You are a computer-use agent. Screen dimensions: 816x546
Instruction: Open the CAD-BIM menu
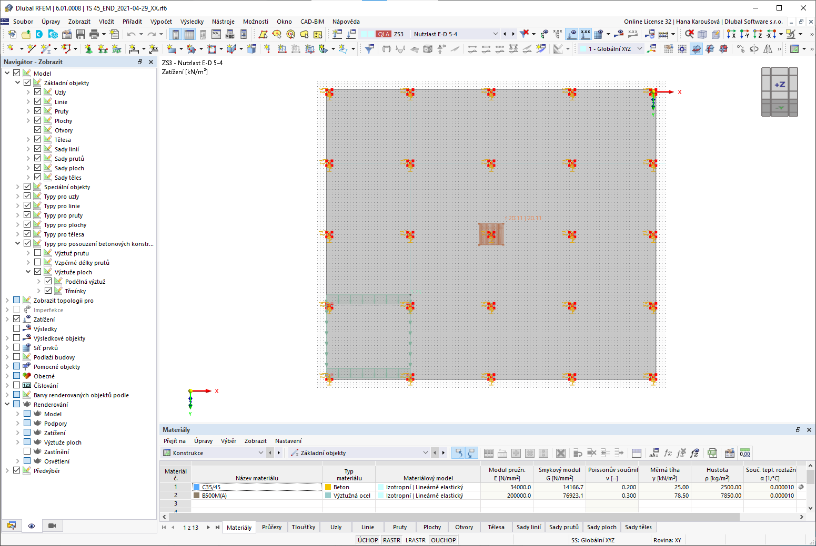click(x=312, y=22)
